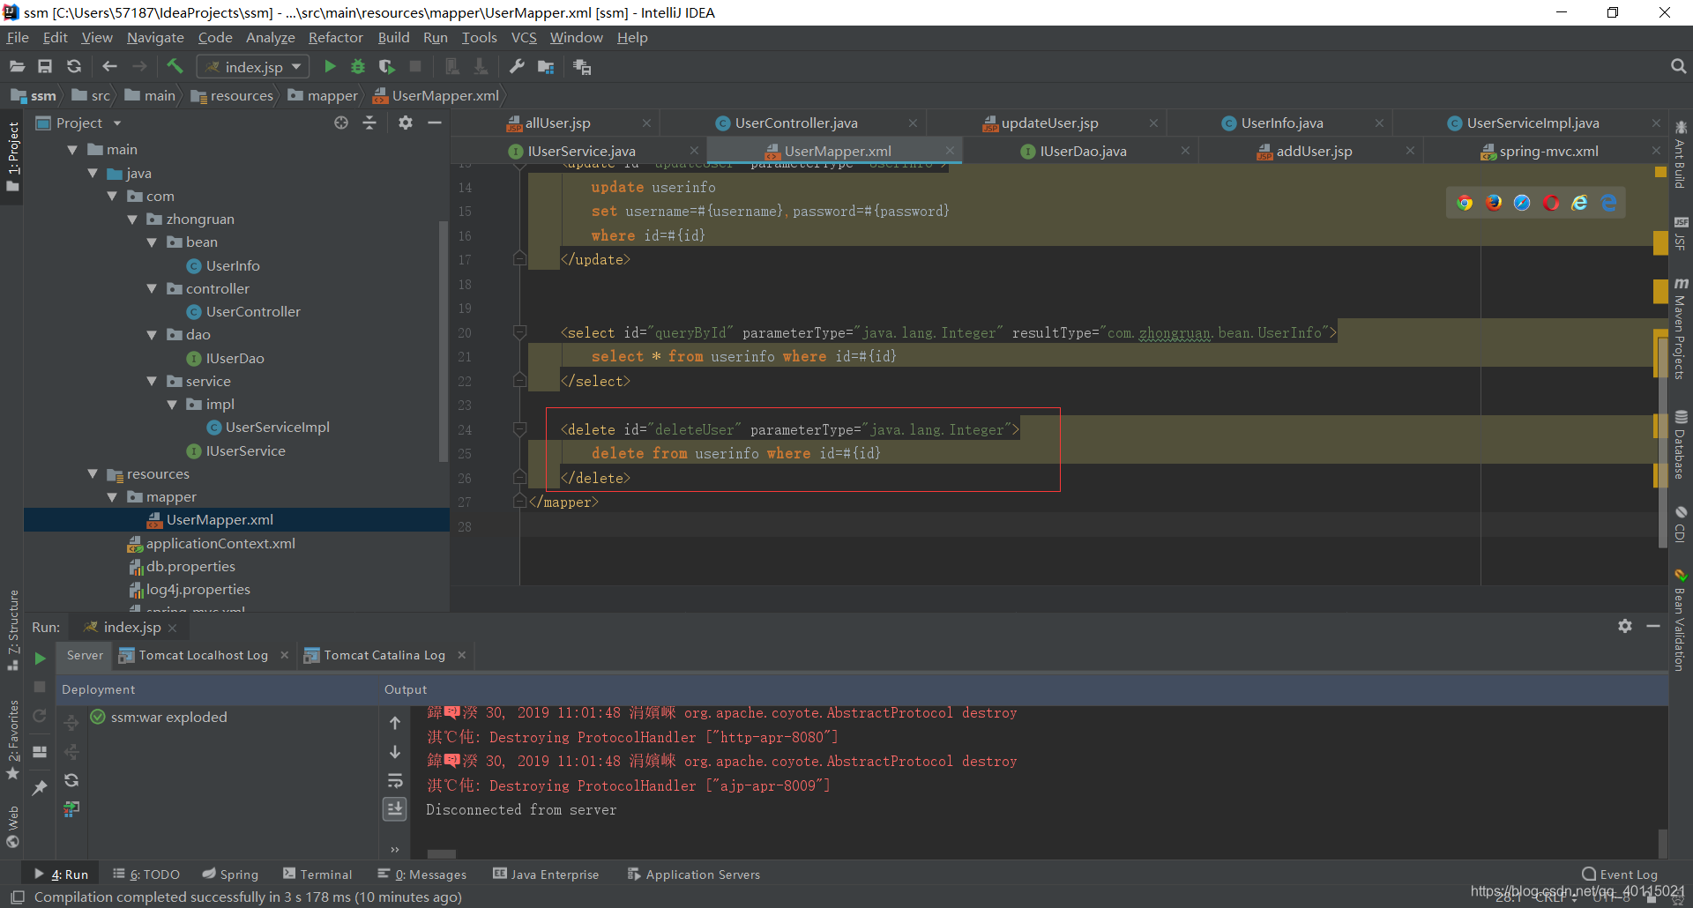Open in Safari browser icon

[x=1522, y=204]
